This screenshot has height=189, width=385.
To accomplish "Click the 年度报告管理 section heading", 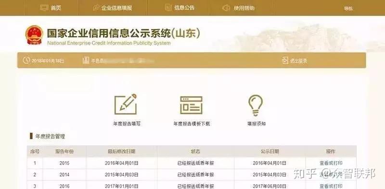I will [x=50, y=136].
